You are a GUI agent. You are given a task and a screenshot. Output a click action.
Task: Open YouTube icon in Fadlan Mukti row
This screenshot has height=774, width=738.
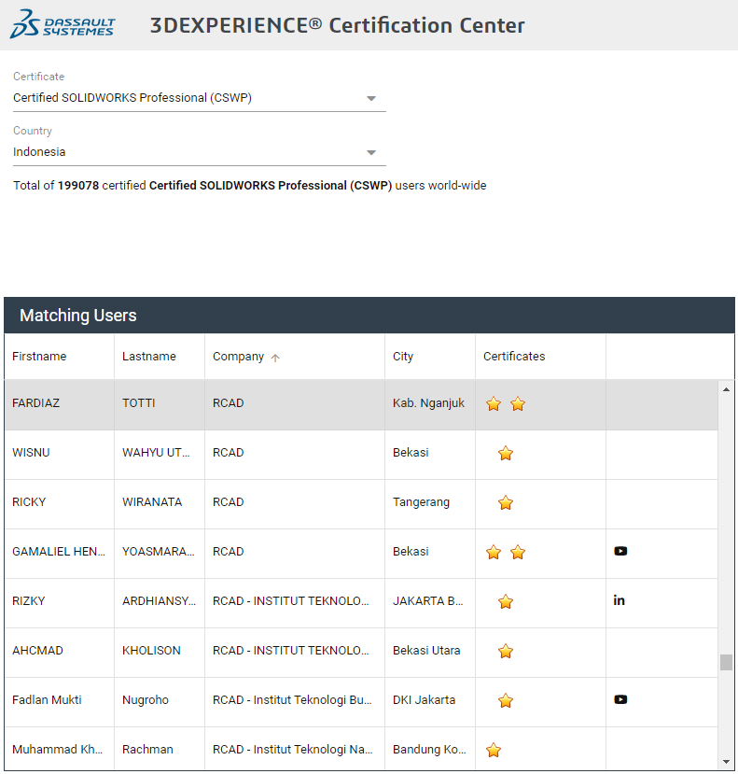click(x=620, y=699)
